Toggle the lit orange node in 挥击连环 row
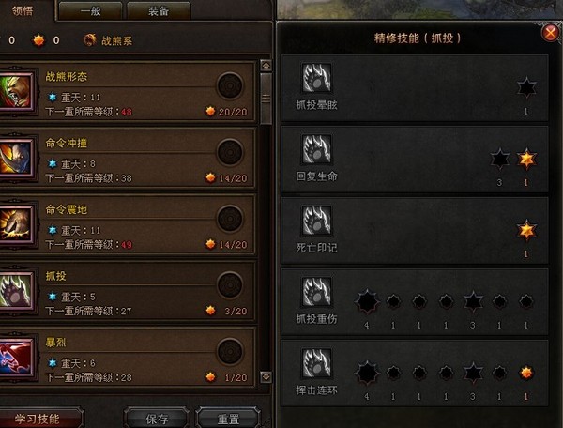The width and height of the screenshot is (563, 428). point(526,373)
